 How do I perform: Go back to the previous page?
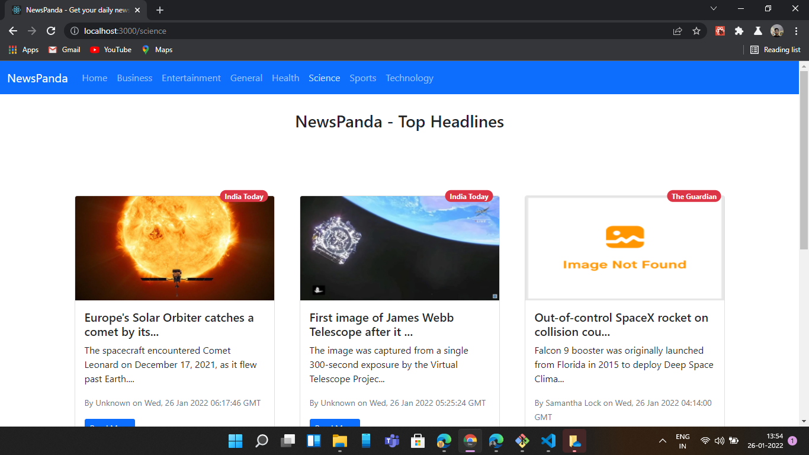pyautogui.click(x=12, y=31)
